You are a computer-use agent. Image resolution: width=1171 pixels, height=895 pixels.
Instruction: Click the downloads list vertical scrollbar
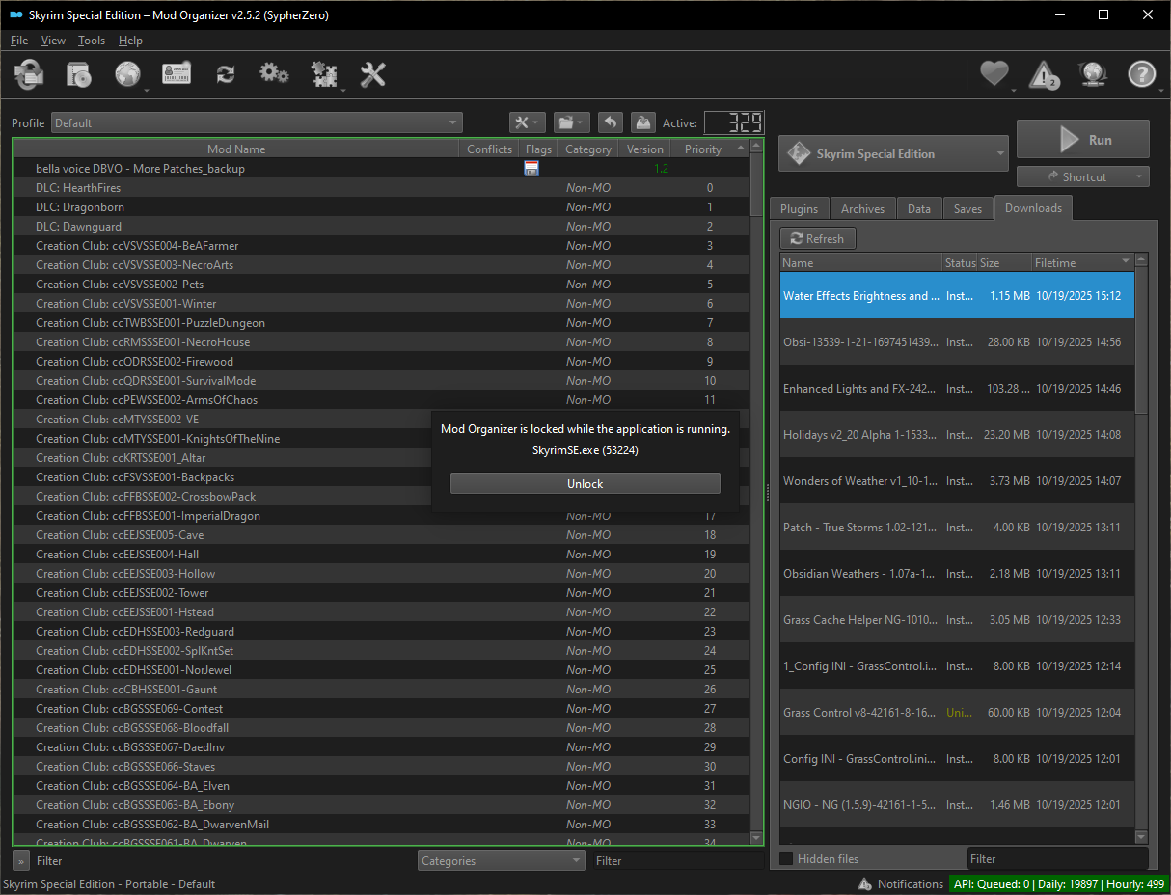coord(1141,549)
